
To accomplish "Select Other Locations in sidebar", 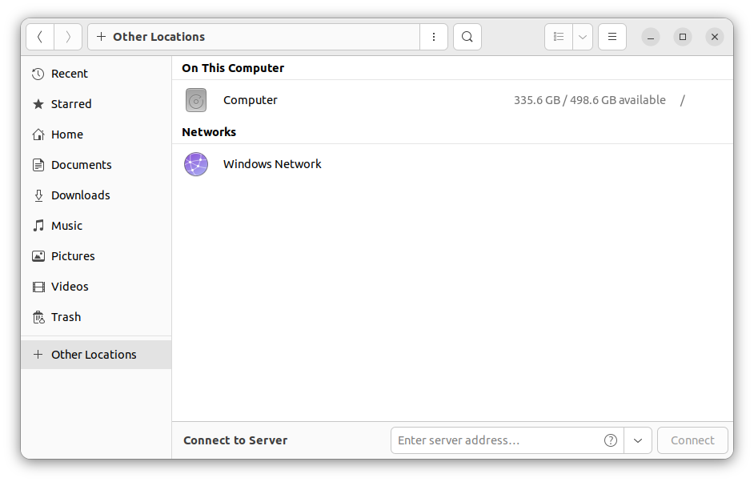I will 96,355.
